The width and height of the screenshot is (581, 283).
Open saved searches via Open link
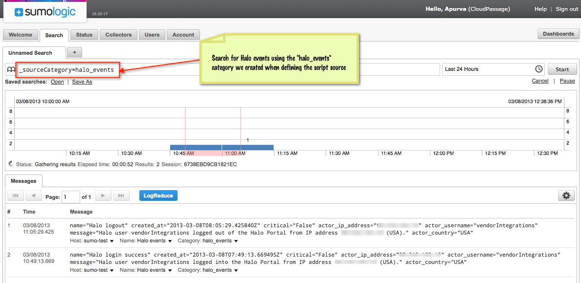(x=57, y=82)
